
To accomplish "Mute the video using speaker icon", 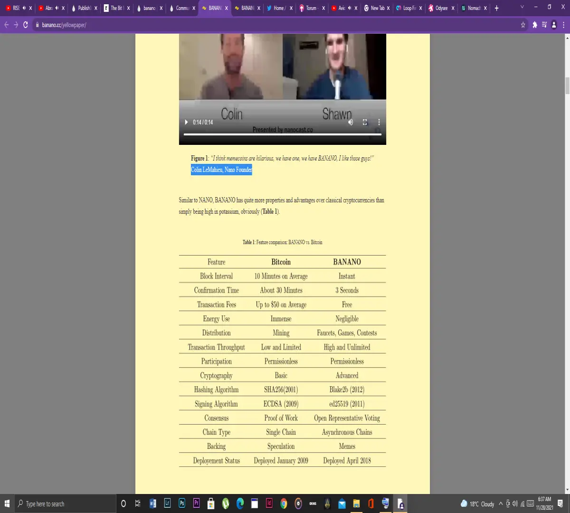I will (351, 122).
